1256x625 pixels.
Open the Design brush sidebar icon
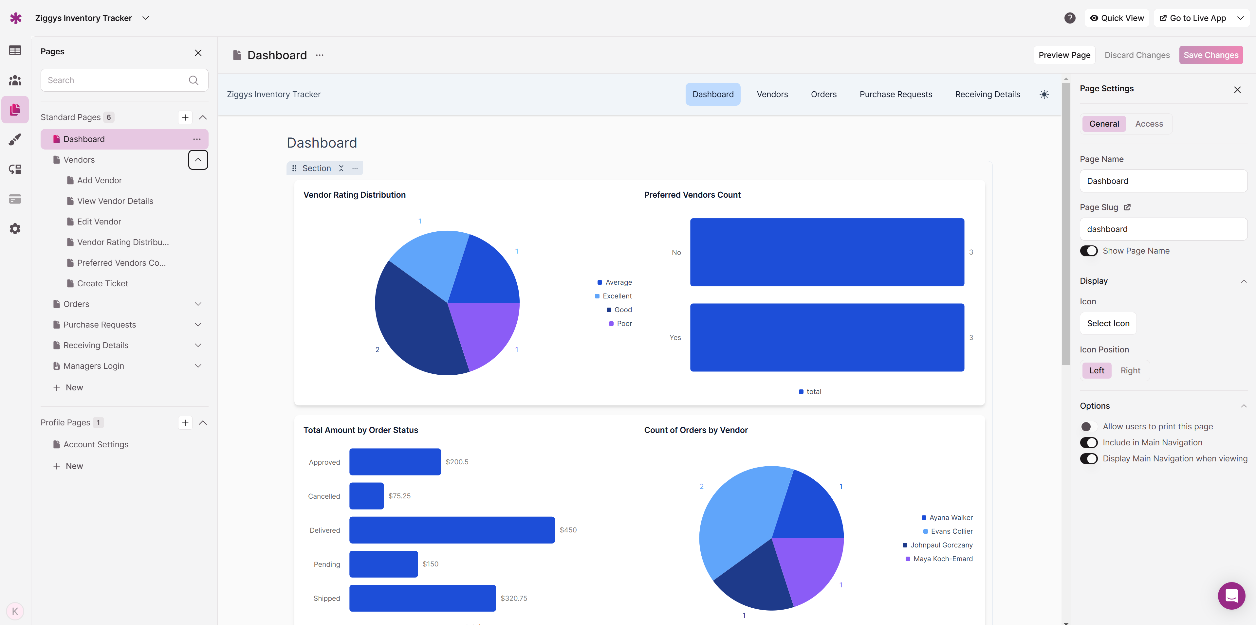point(15,139)
